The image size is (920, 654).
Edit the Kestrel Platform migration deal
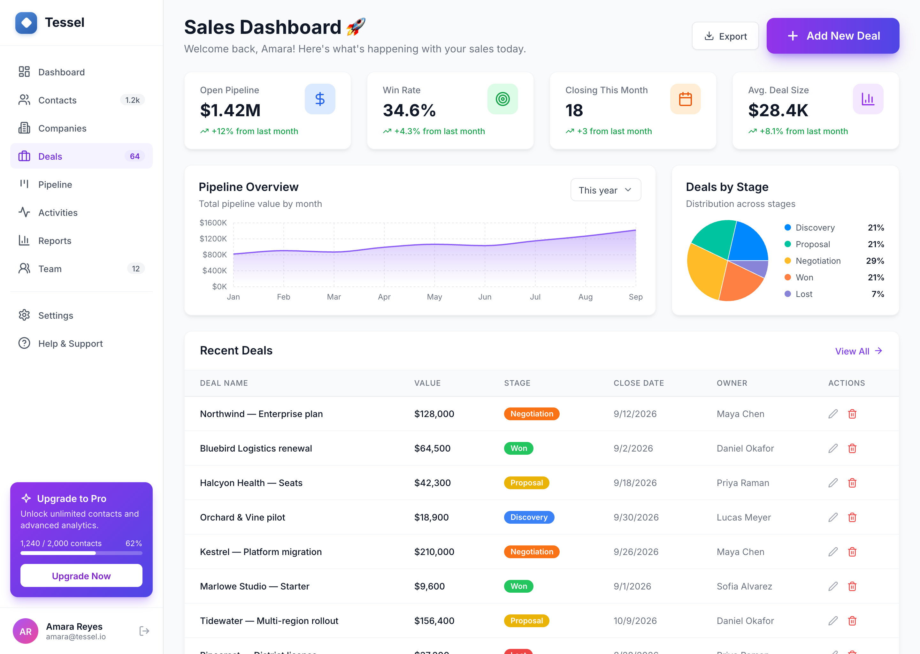[x=832, y=552]
